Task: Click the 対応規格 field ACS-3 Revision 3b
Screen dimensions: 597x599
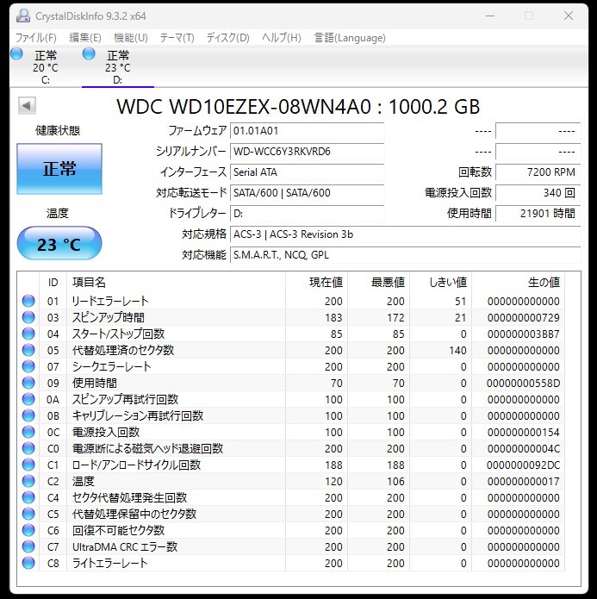Action: tap(405, 234)
